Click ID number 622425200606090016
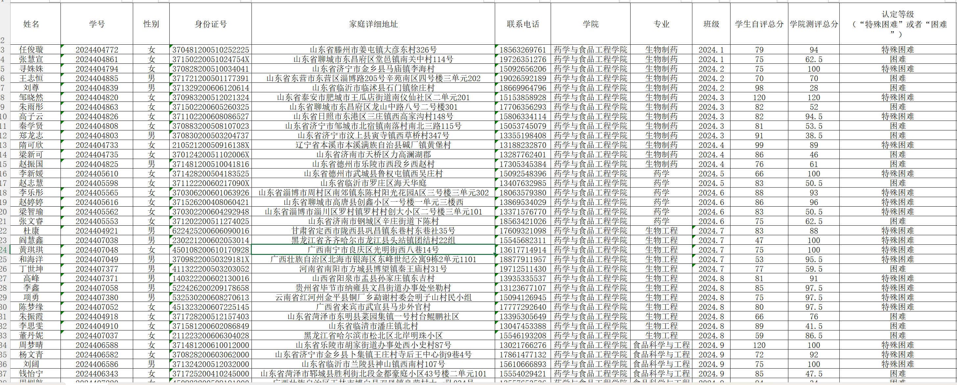The height and width of the screenshot is (385, 957). (210, 231)
